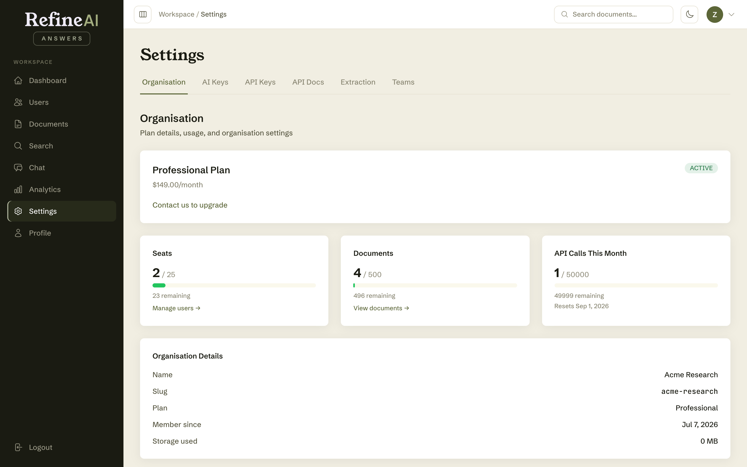
Task: Open the Teams tab
Action: tap(403, 82)
